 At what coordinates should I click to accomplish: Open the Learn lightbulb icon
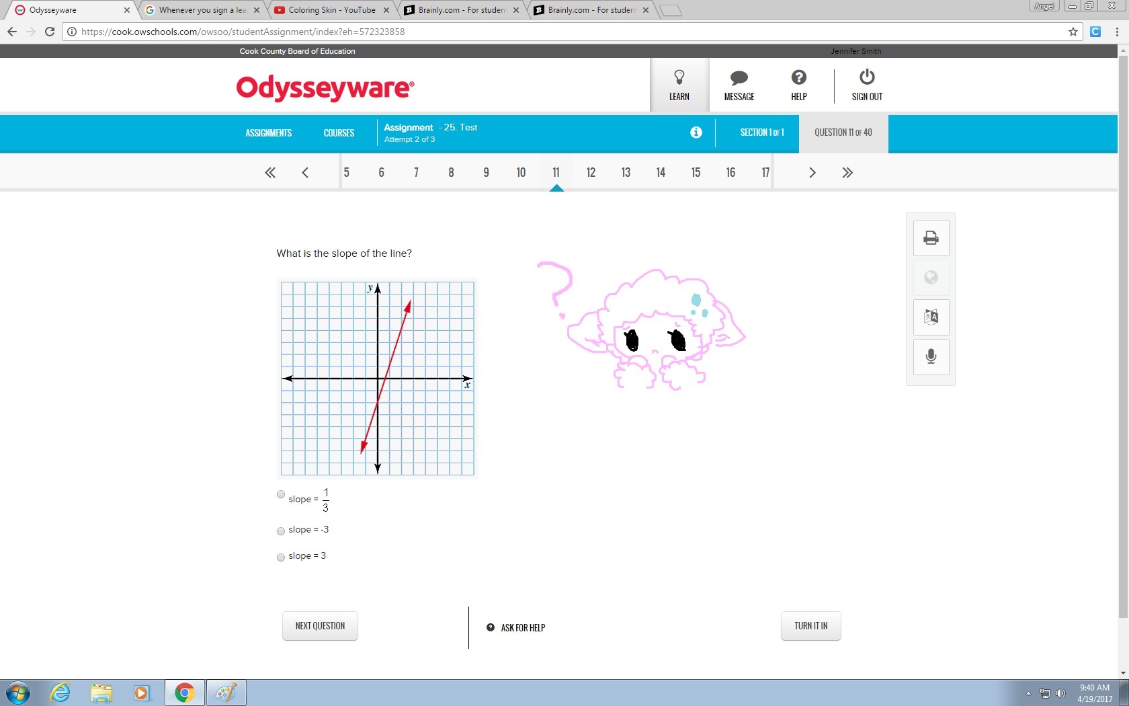click(x=679, y=78)
